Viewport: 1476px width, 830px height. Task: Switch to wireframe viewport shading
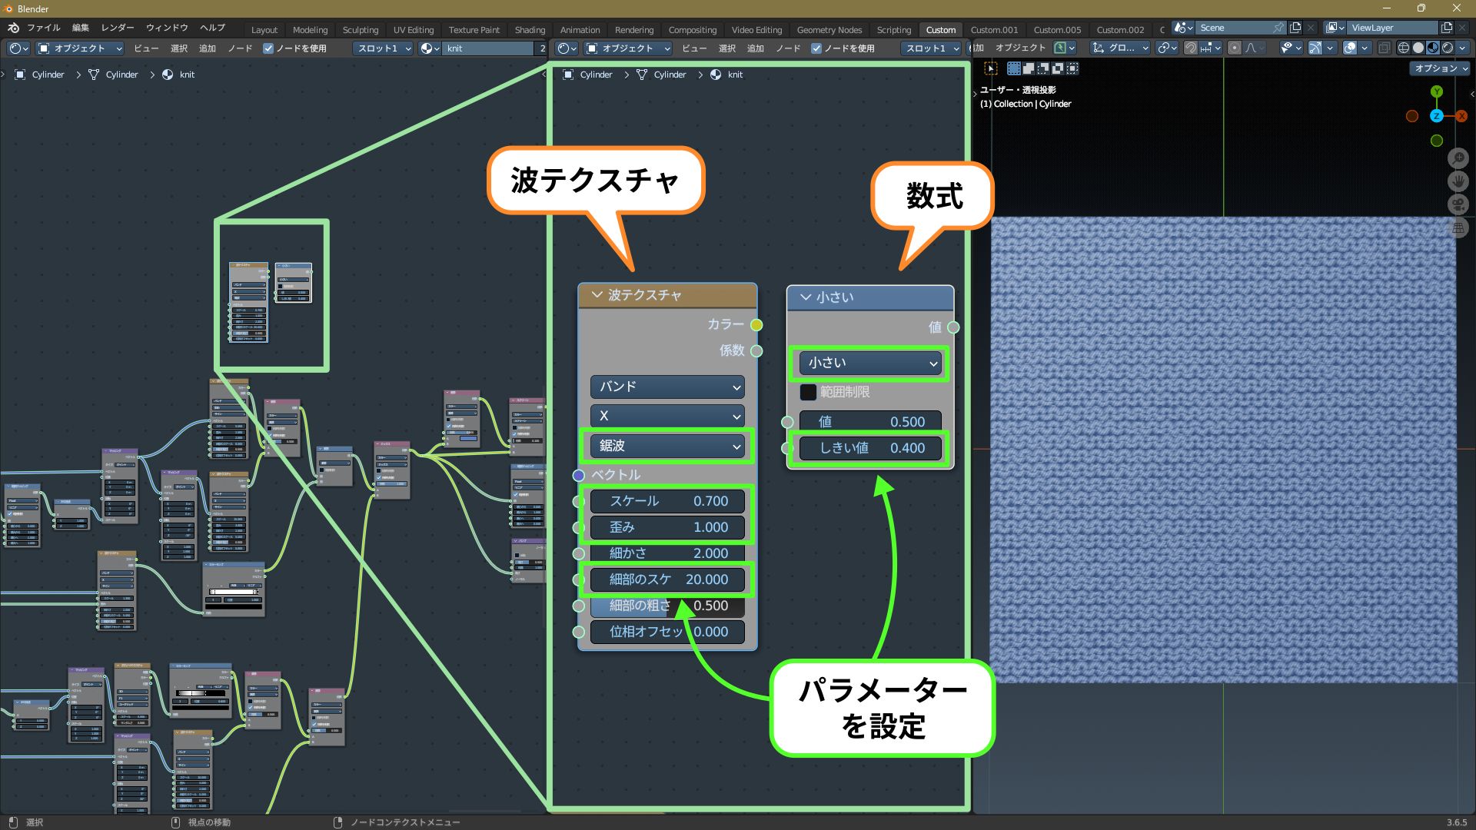click(x=1404, y=48)
